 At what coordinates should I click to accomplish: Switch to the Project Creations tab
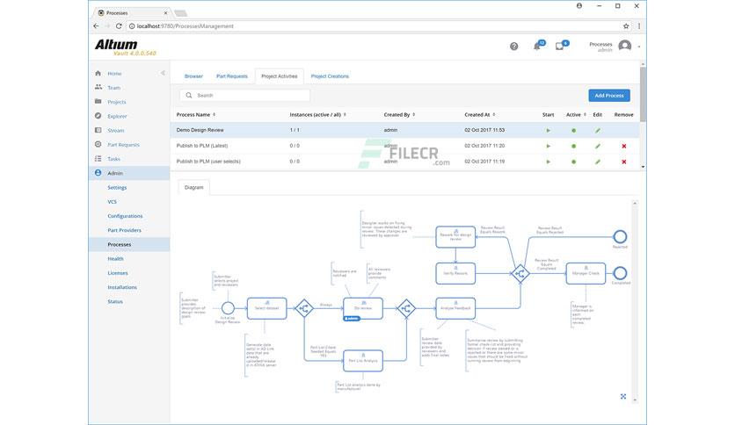330,76
